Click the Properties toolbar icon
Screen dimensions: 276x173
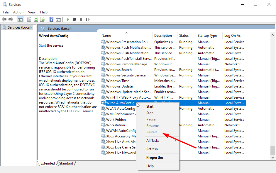29,19
